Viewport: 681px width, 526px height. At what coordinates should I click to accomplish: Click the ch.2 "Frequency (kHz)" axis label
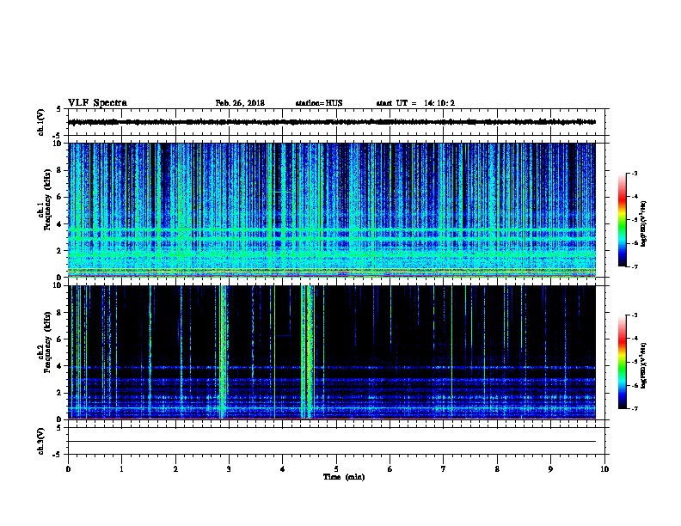tap(47, 342)
